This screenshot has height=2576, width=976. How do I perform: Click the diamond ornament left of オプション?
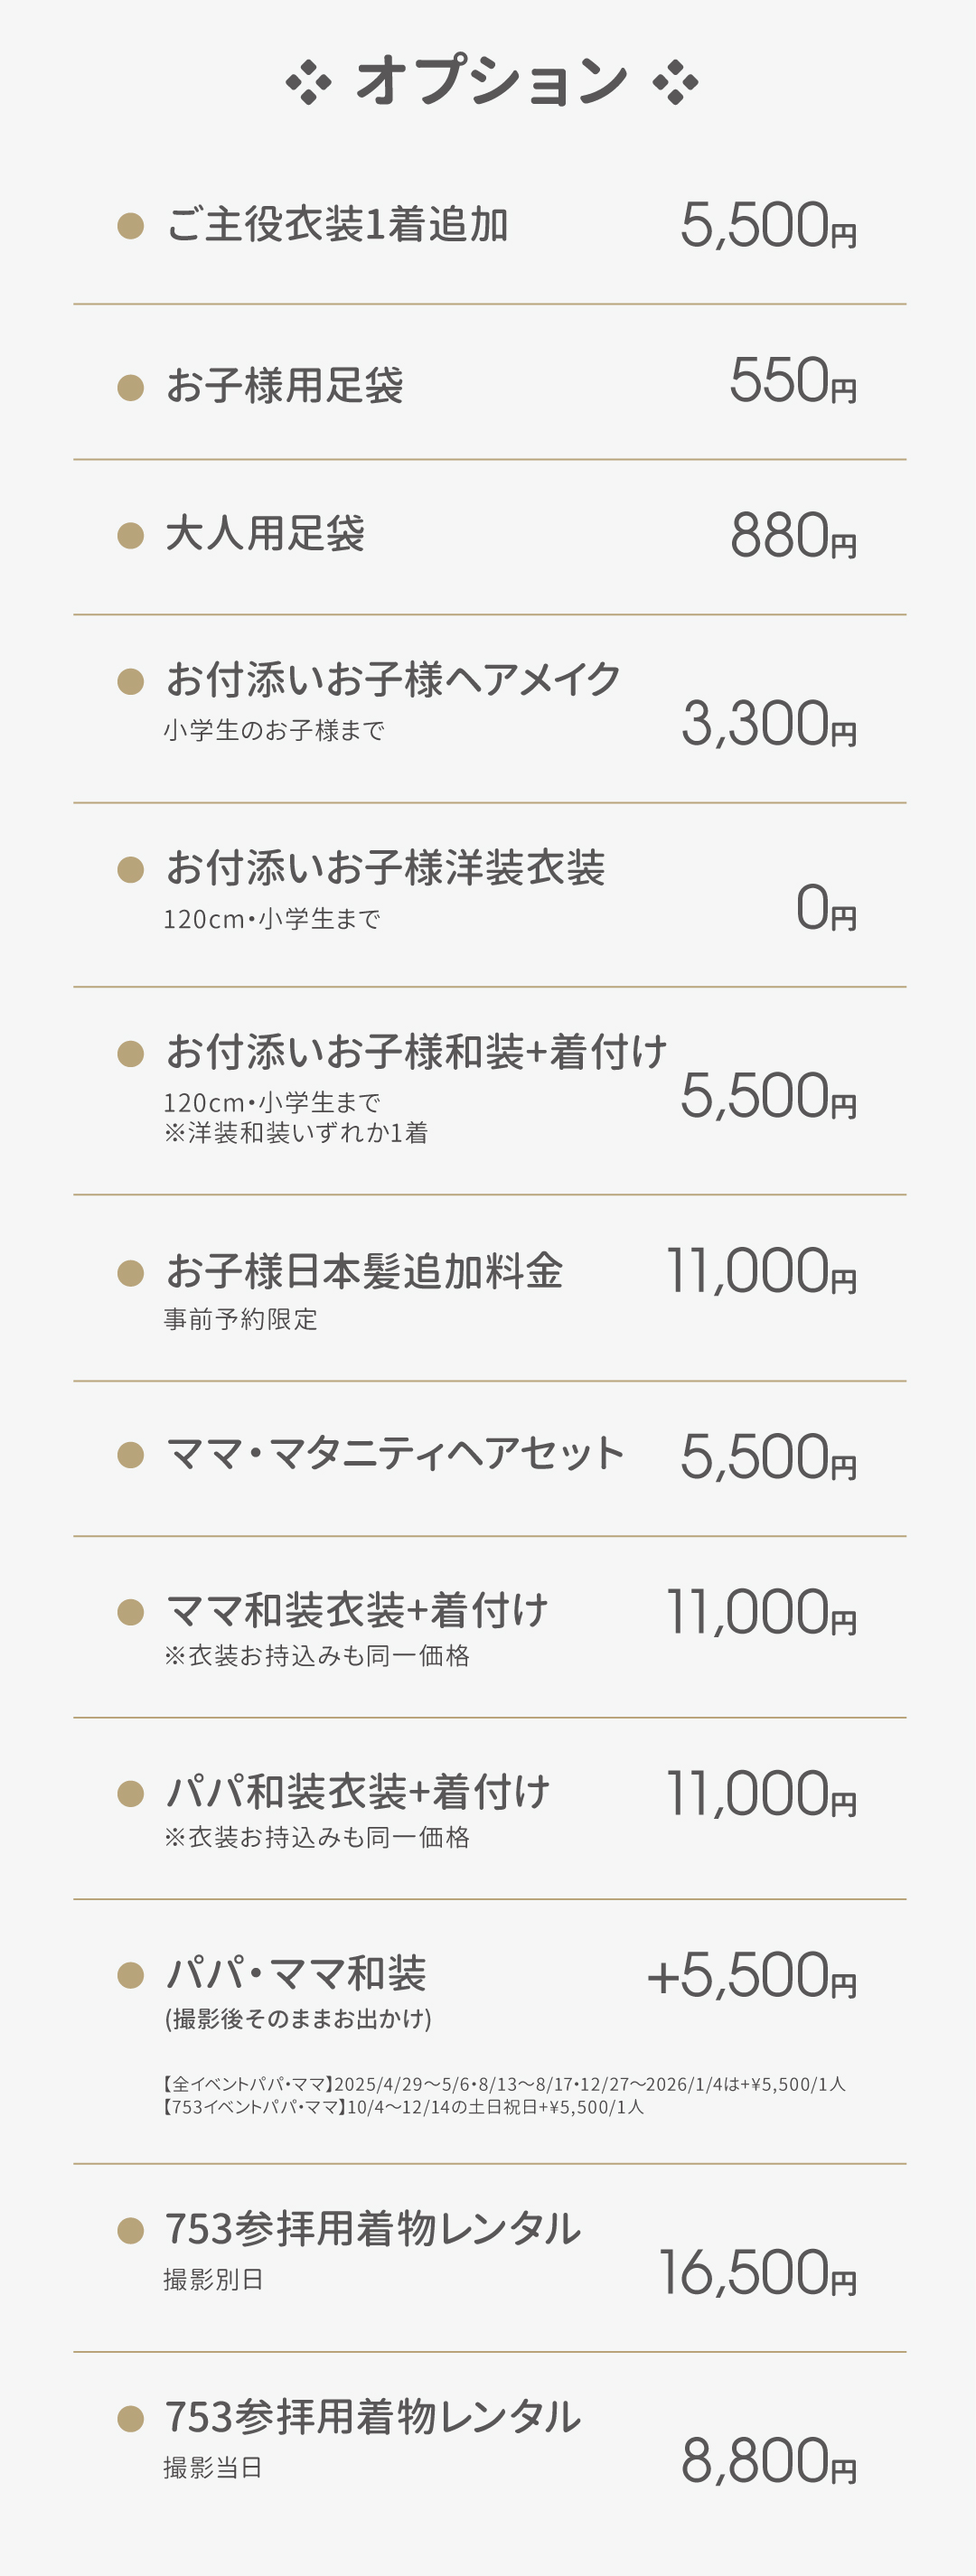coord(308,82)
